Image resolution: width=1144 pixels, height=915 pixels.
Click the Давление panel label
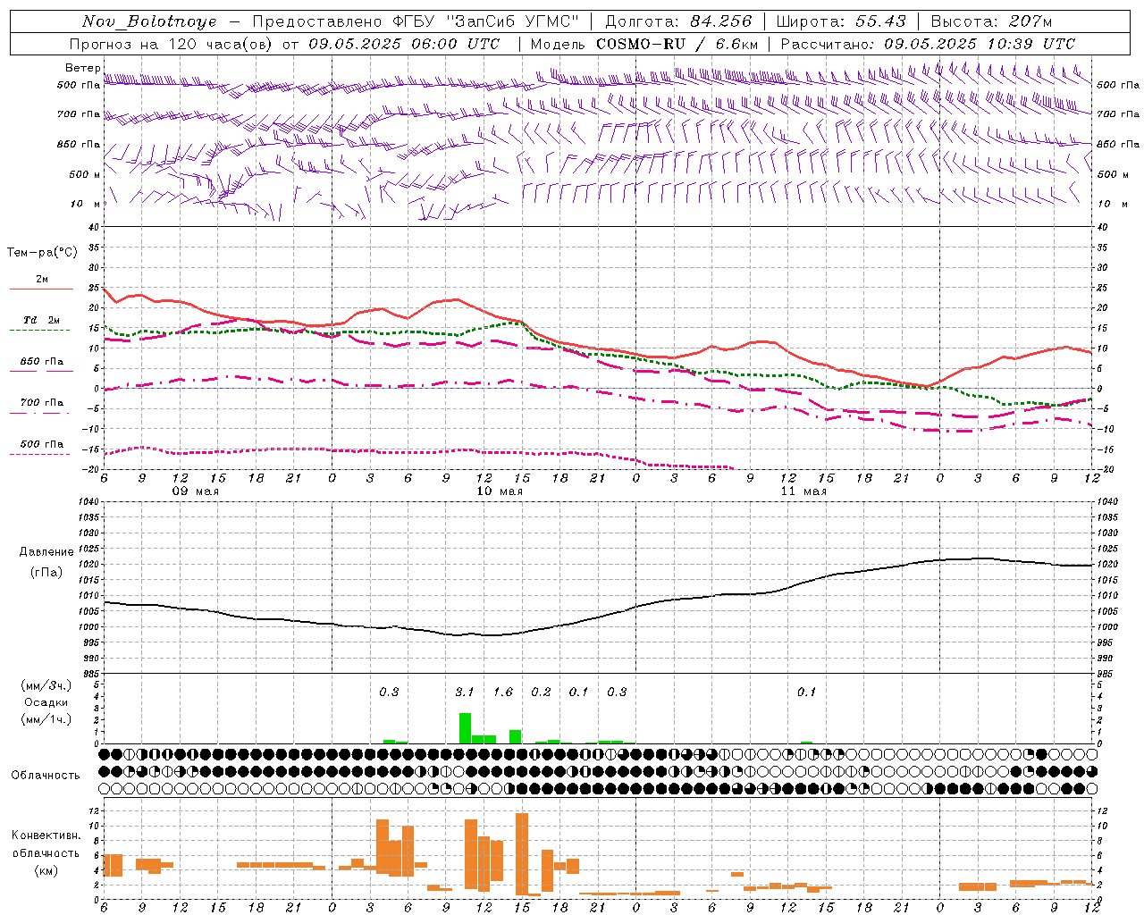click(x=45, y=552)
